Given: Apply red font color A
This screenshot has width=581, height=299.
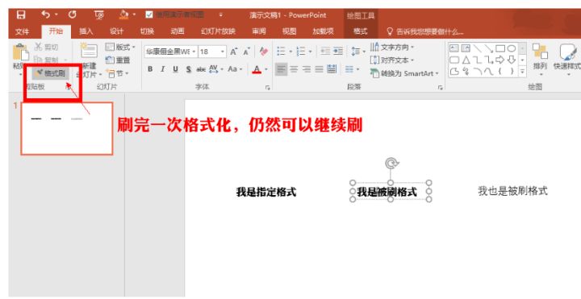Looking at the screenshot, I should pos(257,69).
